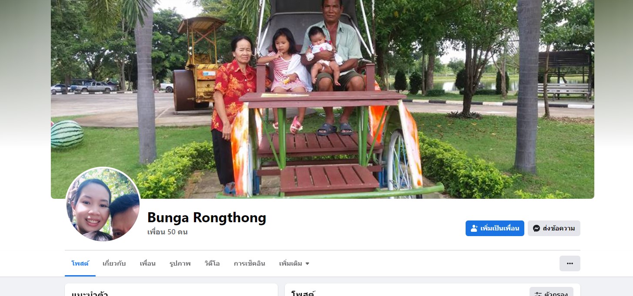The width and height of the screenshot is (633, 296).
Task: Open the วิดีโอ videos tab
Action: [212, 263]
